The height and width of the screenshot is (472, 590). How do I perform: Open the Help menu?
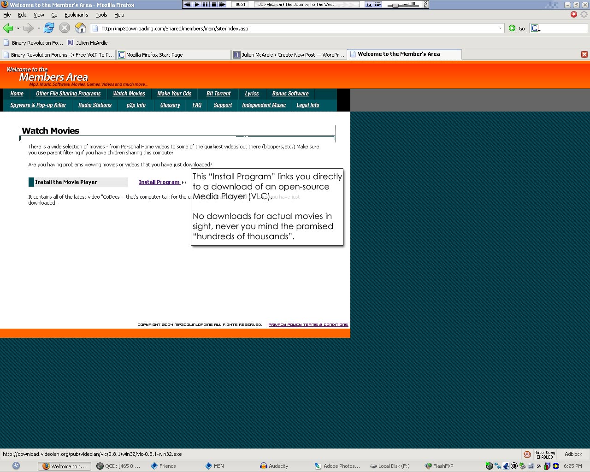pyautogui.click(x=119, y=15)
